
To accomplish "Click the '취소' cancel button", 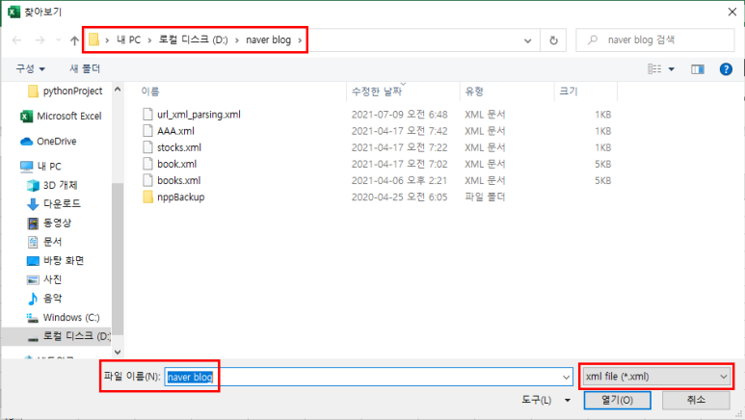I will [696, 400].
